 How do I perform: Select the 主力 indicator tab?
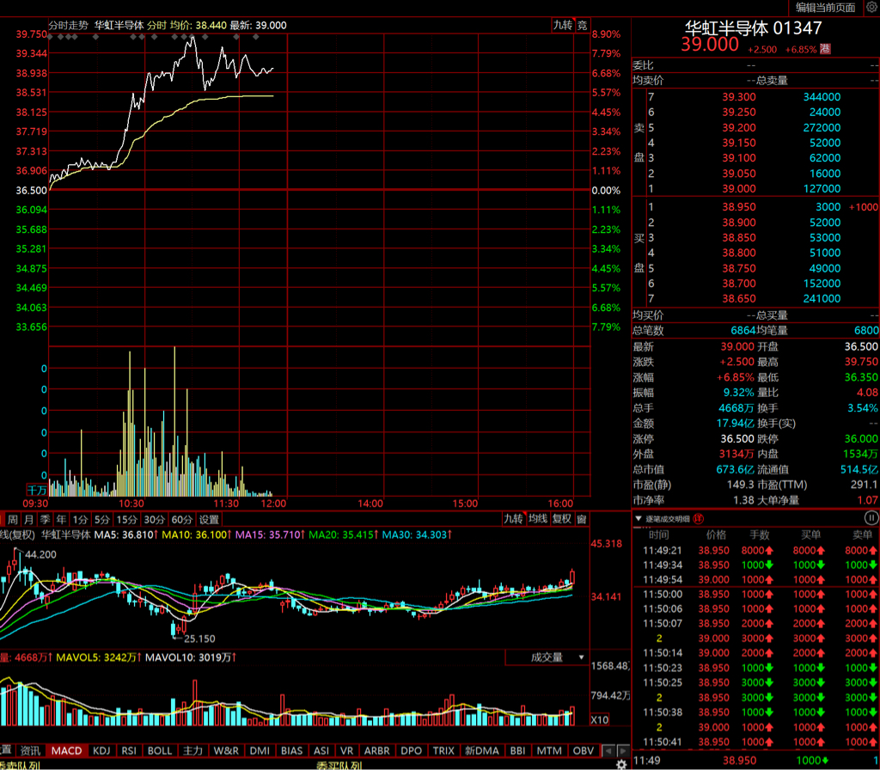click(192, 750)
